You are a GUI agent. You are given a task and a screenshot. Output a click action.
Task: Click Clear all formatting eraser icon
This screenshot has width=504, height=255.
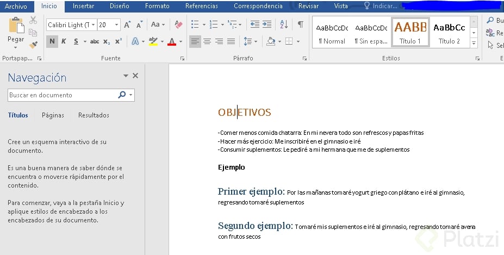tap(178, 24)
